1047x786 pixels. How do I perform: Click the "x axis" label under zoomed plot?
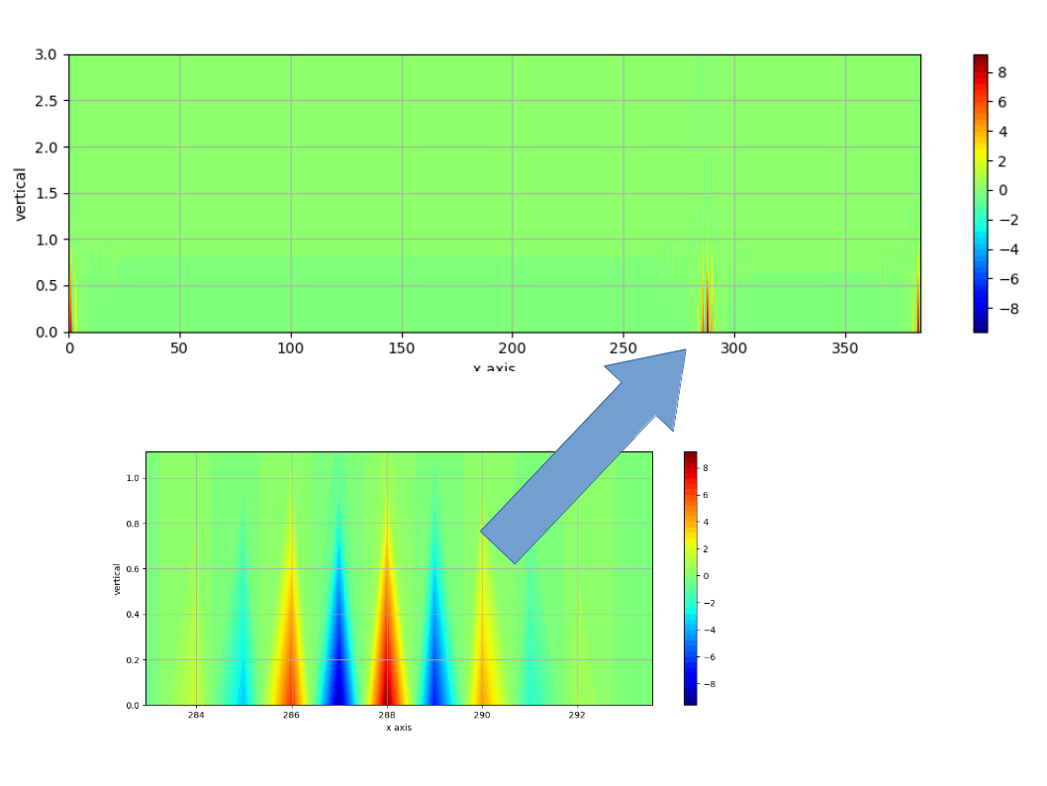click(399, 728)
